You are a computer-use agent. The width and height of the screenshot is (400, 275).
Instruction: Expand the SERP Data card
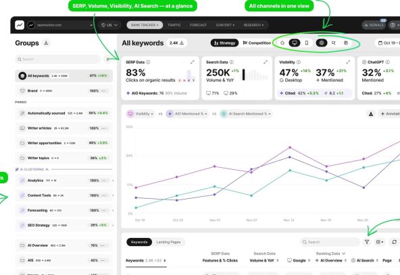pos(193,62)
